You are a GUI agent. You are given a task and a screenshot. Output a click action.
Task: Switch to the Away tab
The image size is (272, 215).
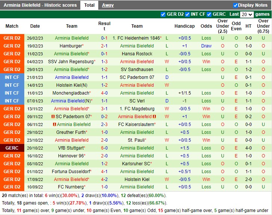[x=108, y=5]
